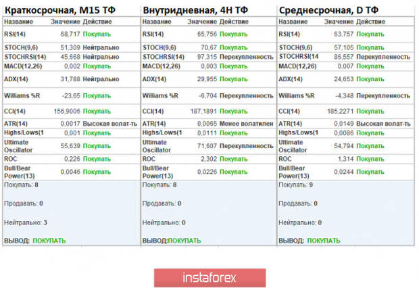The width and height of the screenshot is (419, 288).
Task: Click the Highs/Lows value 0,001
Action: point(72,133)
